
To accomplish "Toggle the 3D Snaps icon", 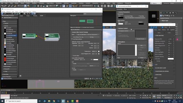I will click(67, 6).
